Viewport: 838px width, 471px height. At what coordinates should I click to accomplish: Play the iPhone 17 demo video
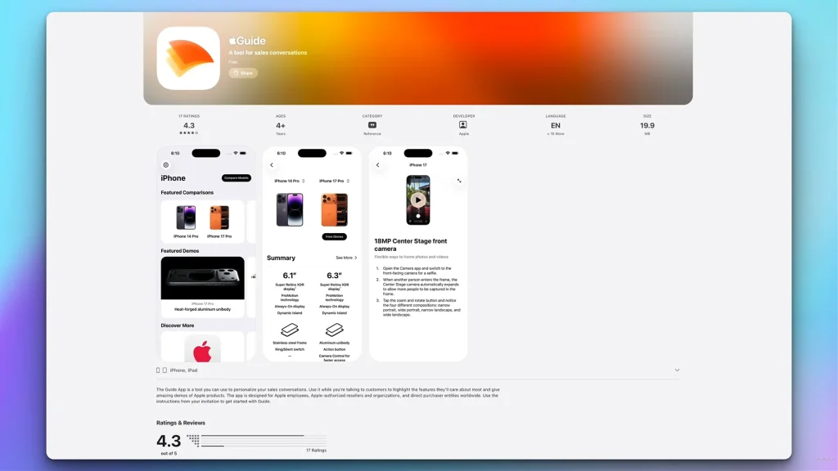point(418,200)
